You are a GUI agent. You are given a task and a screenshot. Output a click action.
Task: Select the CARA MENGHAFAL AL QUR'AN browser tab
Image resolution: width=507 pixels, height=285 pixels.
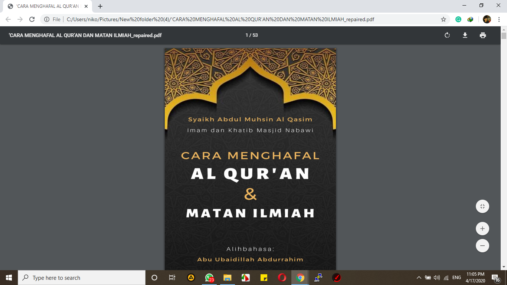pyautogui.click(x=48, y=6)
